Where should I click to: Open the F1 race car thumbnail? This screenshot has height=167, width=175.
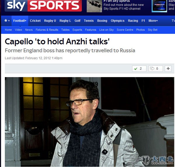(94, 6)
